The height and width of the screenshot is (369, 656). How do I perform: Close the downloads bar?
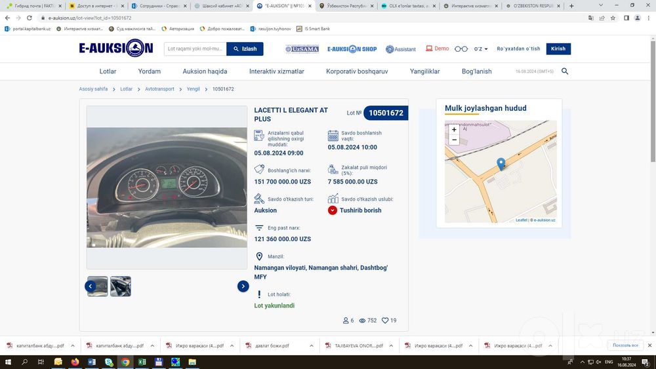click(x=649, y=345)
